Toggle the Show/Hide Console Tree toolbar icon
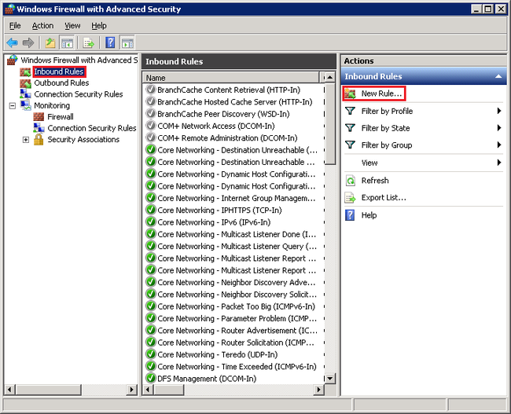 coord(67,42)
